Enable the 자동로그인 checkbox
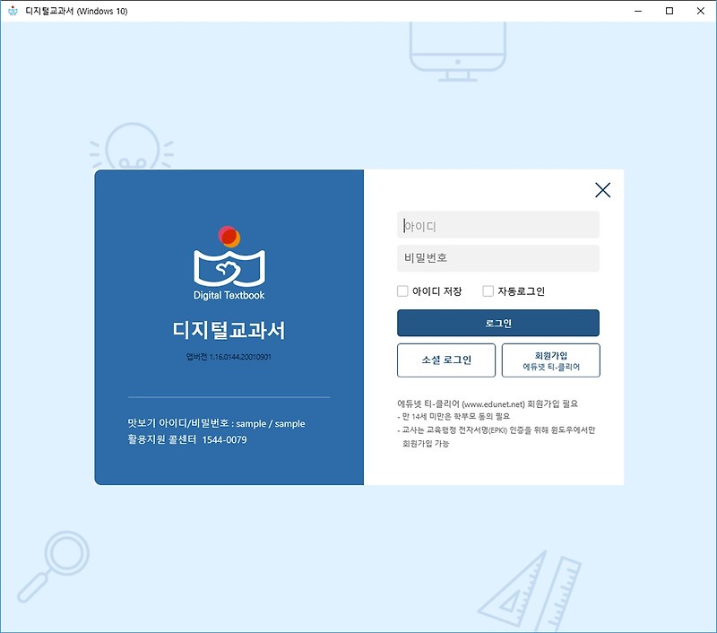Screen dimensions: 717x633 click(x=488, y=291)
